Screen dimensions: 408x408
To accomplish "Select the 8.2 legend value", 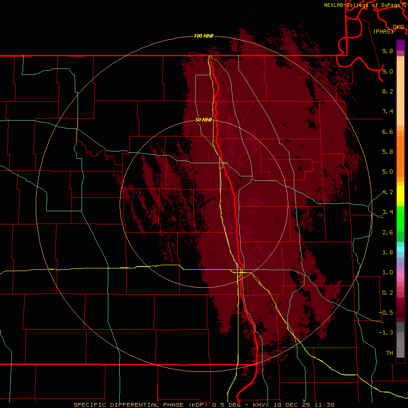I will [x=388, y=91].
